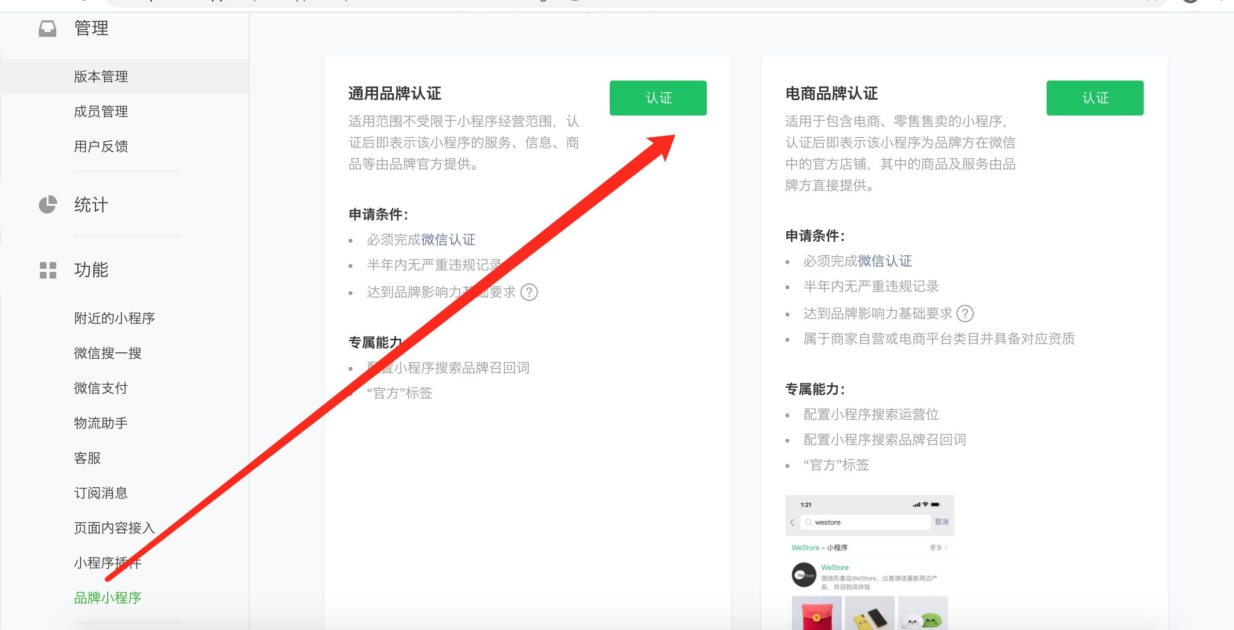Open 订阅消息 settings

101,493
